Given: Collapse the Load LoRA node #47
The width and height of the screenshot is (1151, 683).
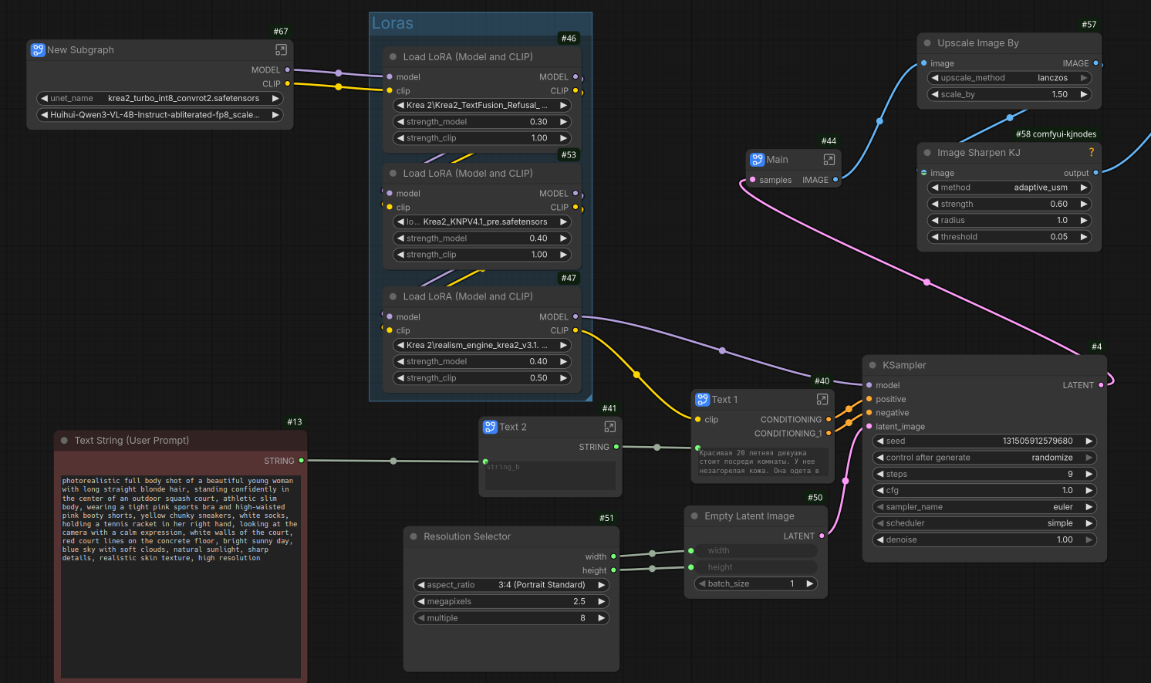Looking at the screenshot, I should (x=393, y=296).
